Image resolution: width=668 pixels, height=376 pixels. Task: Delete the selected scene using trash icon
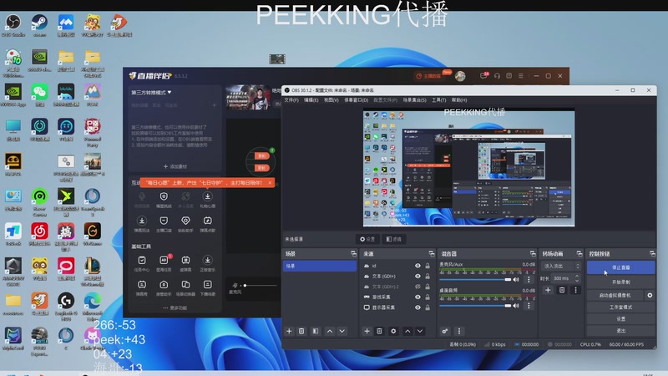pos(301,331)
